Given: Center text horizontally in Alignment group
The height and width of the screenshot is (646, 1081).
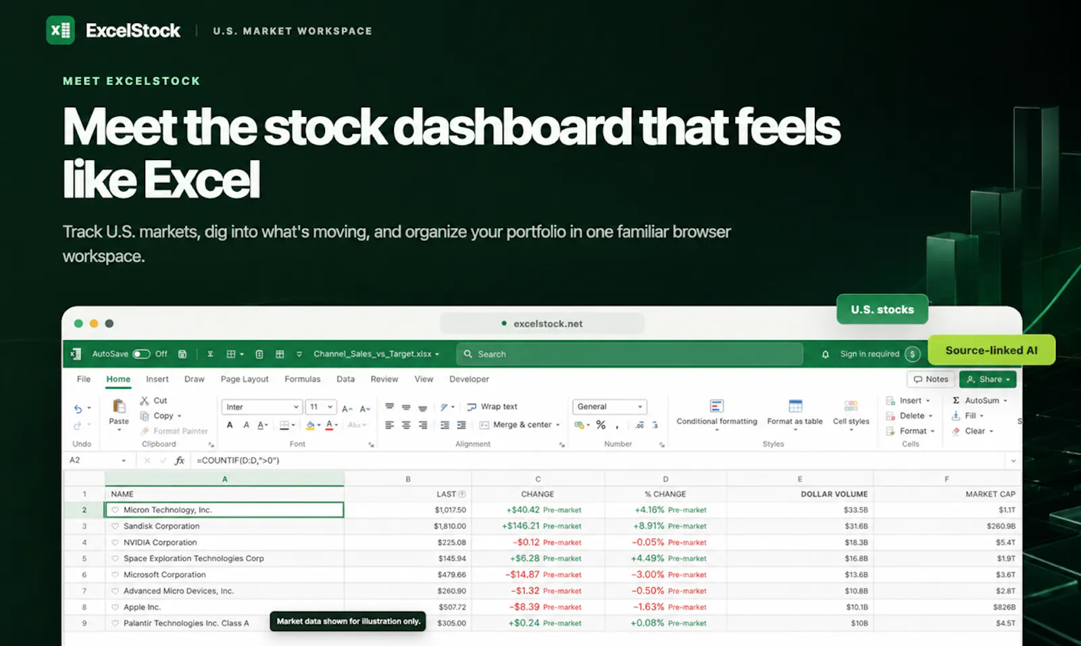Looking at the screenshot, I should [406, 425].
